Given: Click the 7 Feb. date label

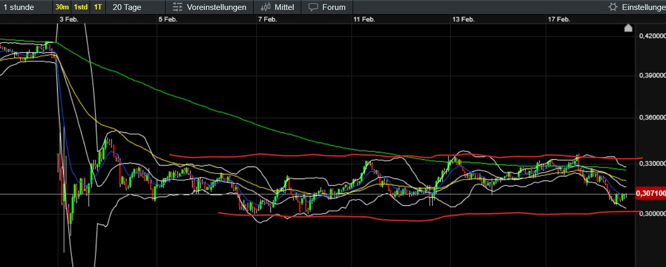Looking at the screenshot, I should [267, 19].
